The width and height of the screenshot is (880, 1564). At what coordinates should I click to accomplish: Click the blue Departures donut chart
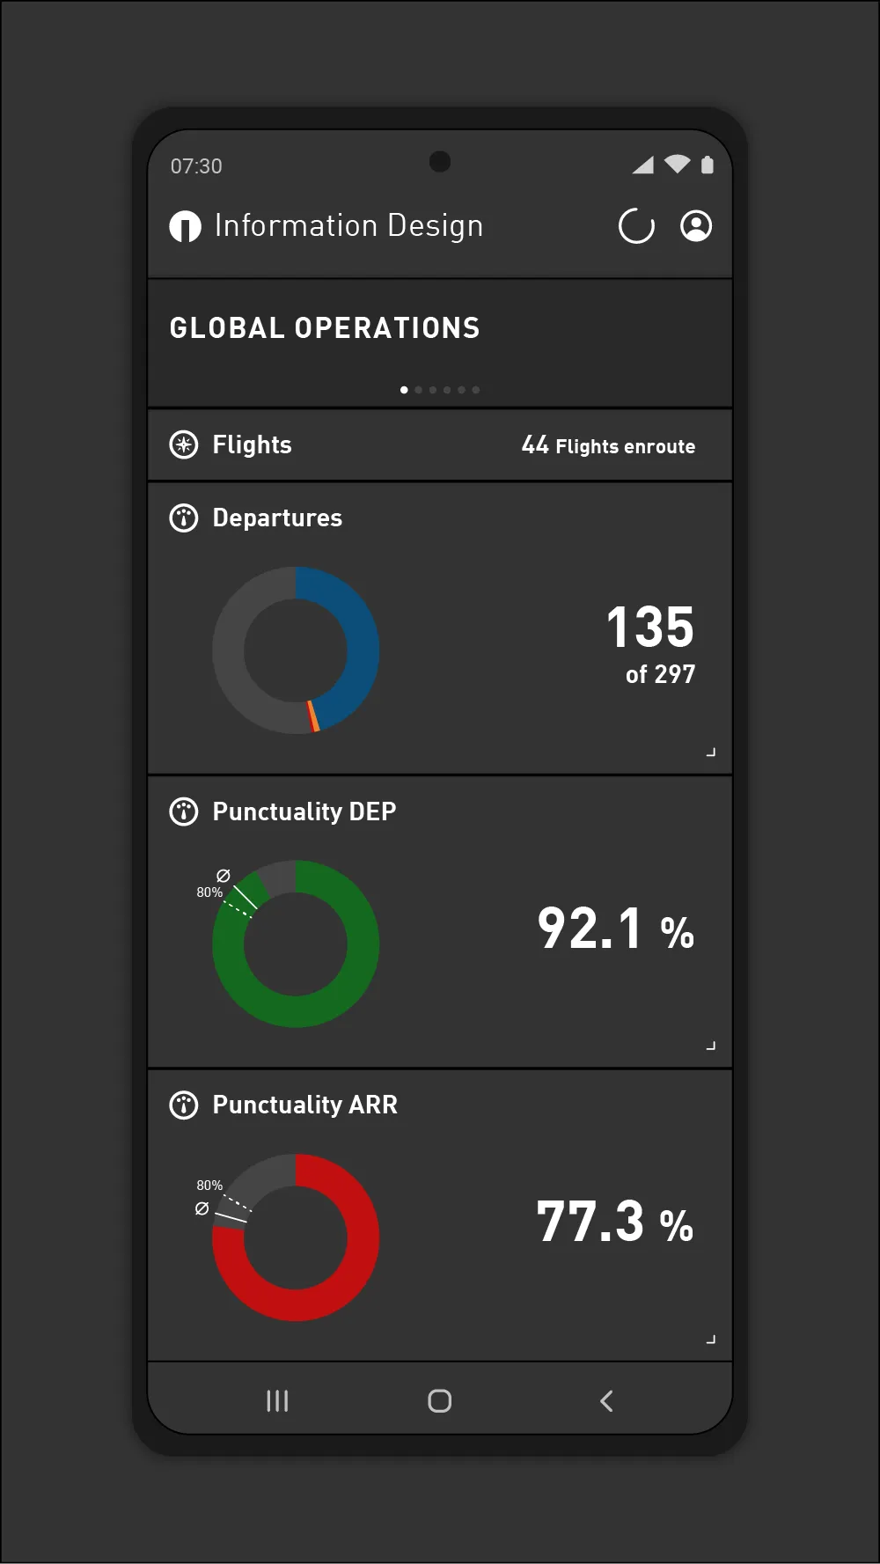point(296,650)
